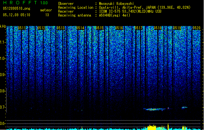Click the 0.7 kHz axis tick label
The height and width of the screenshot is (130, 204).
click(3, 107)
